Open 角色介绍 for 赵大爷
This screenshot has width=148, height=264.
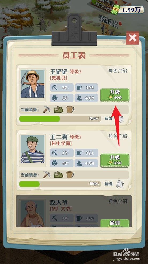click(117, 201)
